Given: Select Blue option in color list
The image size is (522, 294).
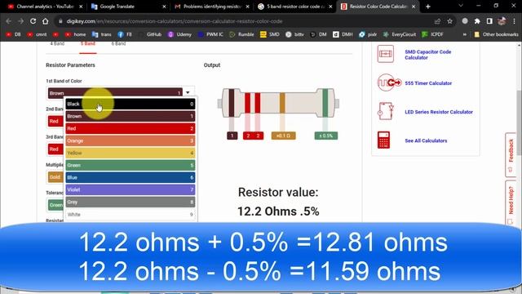Looking at the screenshot, I should pos(130,178).
